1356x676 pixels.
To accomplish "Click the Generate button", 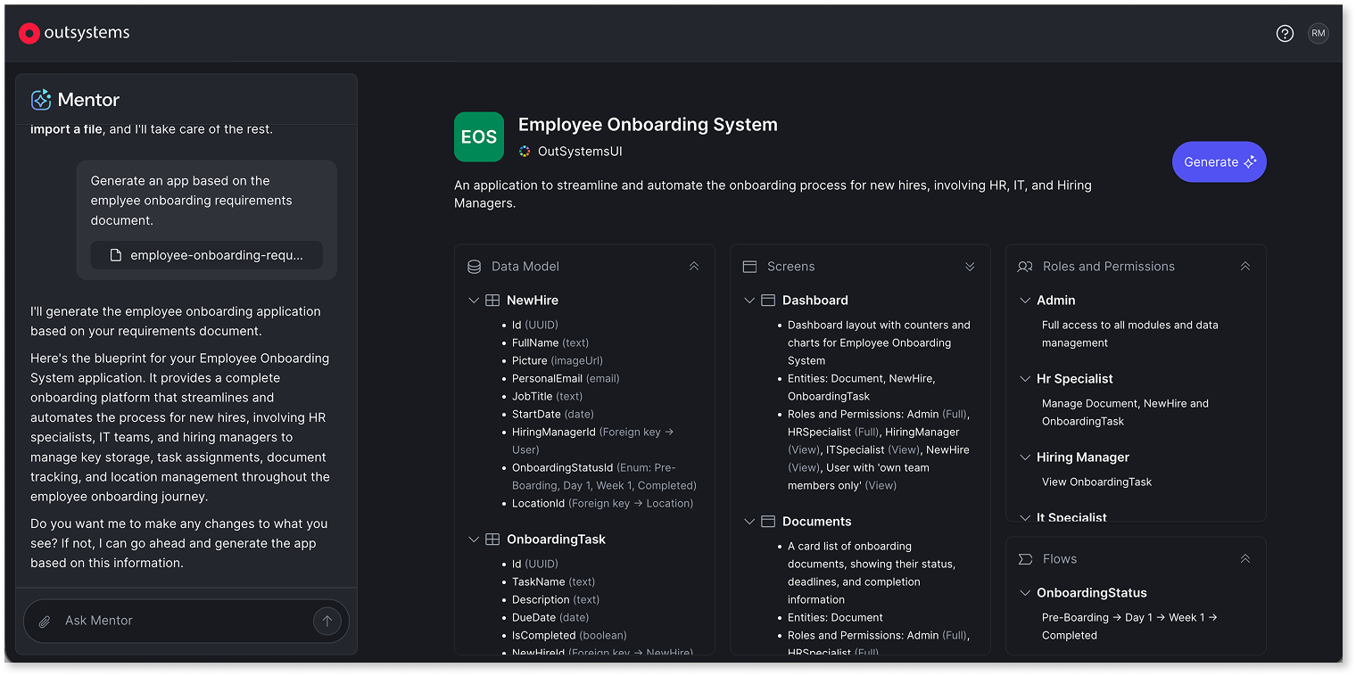I will tap(1219, 162).
